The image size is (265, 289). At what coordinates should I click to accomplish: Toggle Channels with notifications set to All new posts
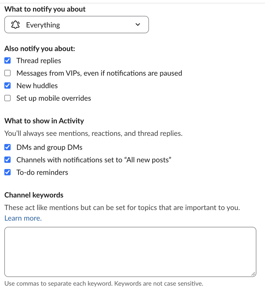8,160
